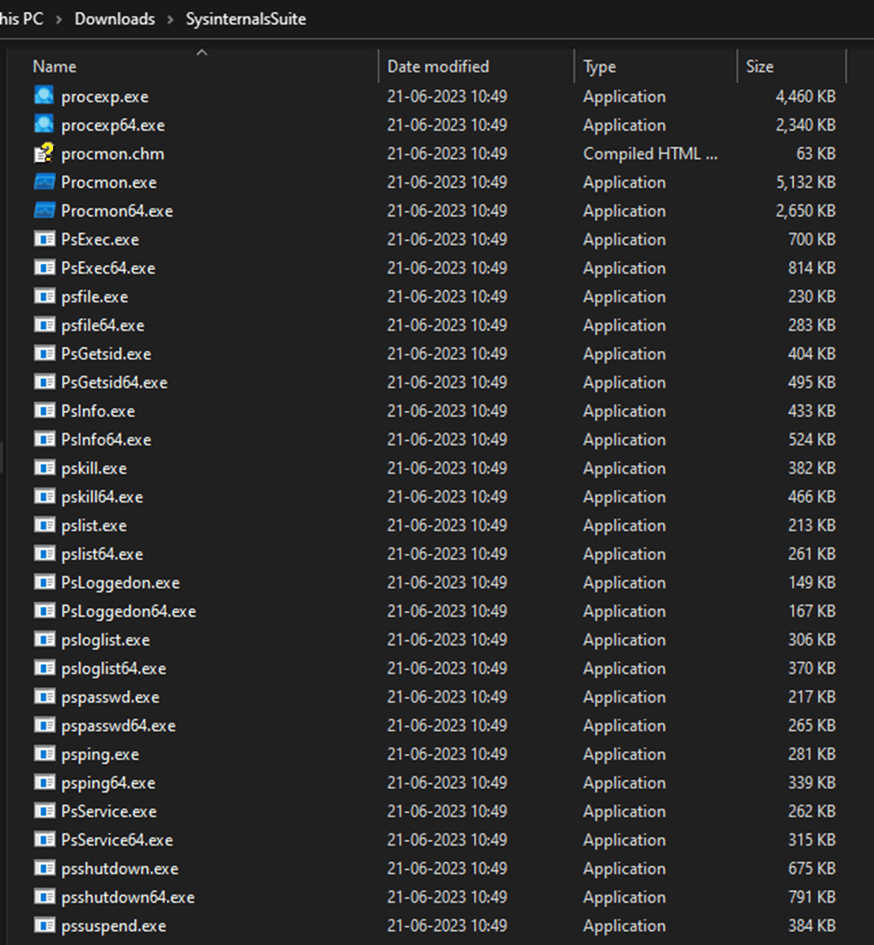Click the PsGetsid64.exe icon

44,382
